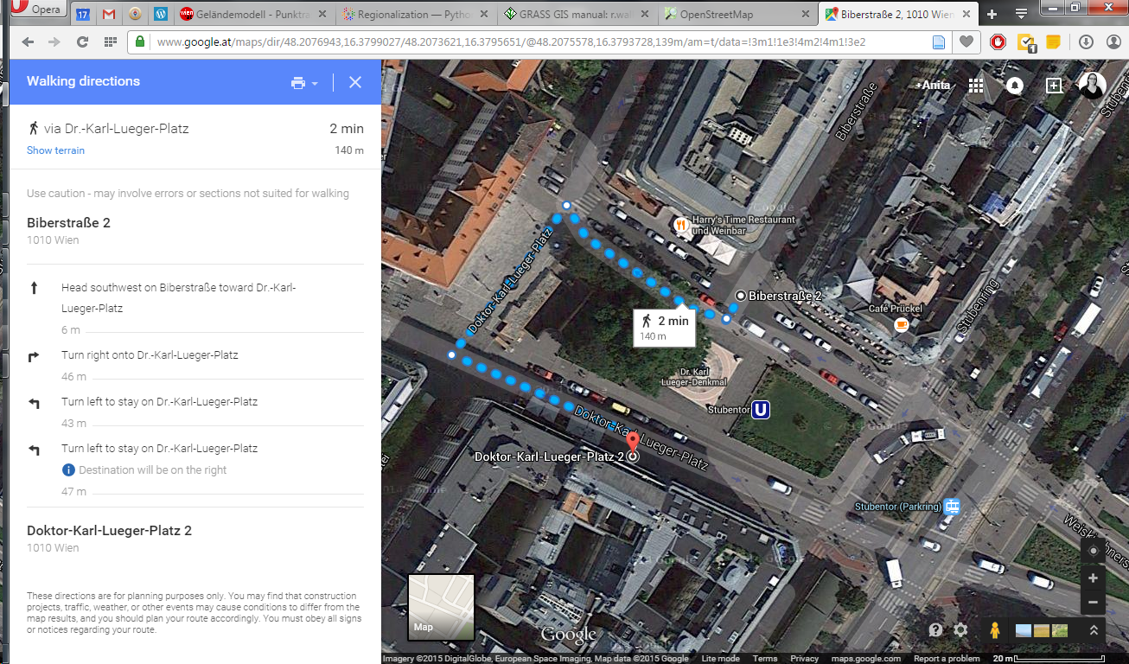Viewport: 1129px width, 664px height.
Task: Close the walking directions panel
Action: coord(355,82)
